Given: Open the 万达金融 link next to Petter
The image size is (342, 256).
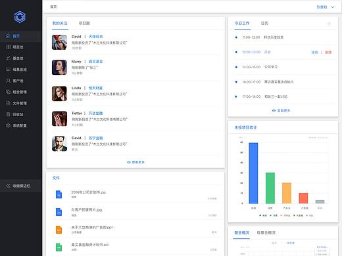Looking at the screenshot, I should (95, 113).
